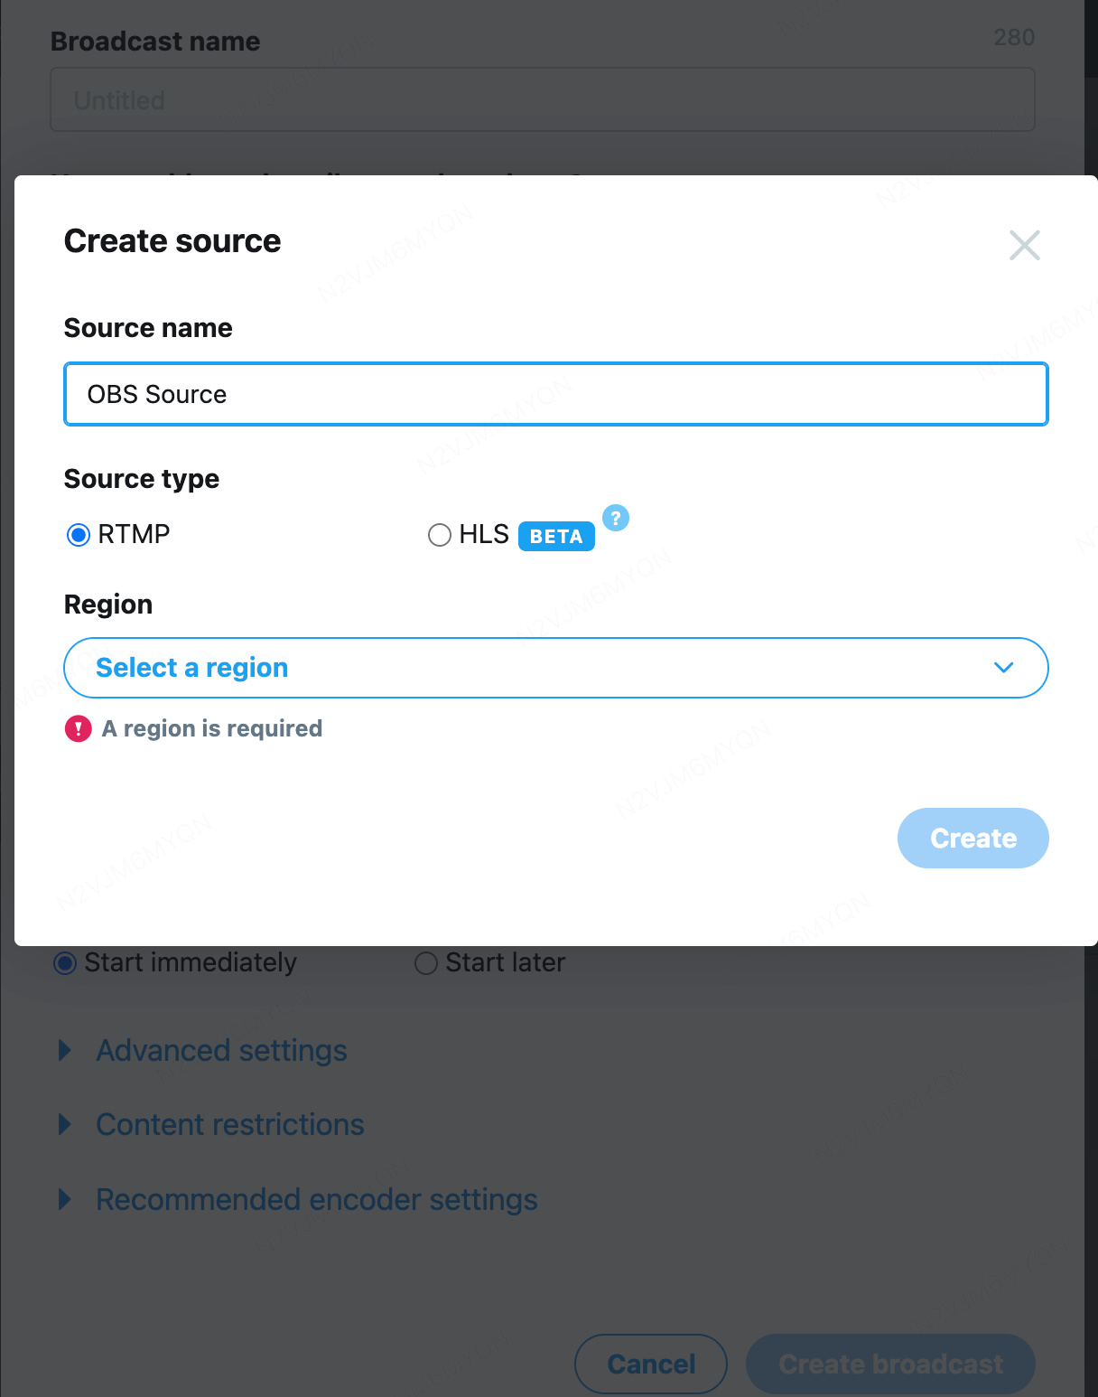Choose the Start immediately option
The image size is (1098, 1397).
65,963
